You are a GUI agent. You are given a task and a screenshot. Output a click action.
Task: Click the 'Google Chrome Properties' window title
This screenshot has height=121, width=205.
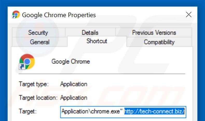point(59,15)
